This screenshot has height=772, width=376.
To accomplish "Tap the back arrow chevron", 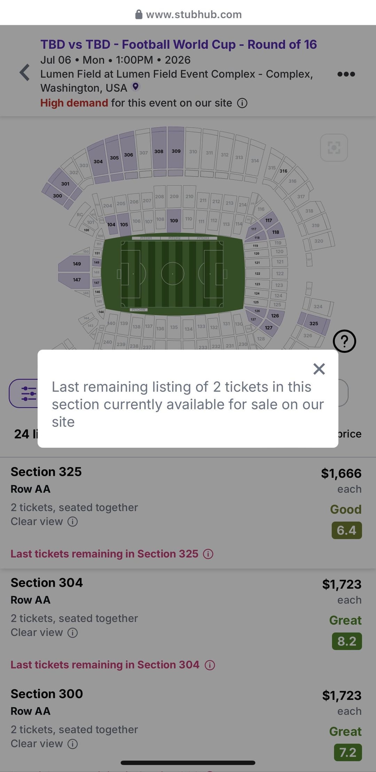I will [24, 73].
